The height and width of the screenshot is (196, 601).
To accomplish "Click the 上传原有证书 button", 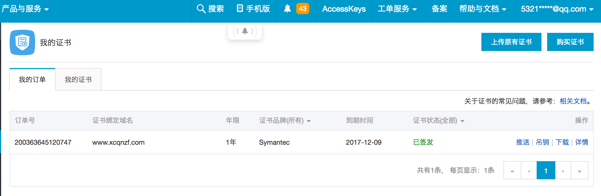I will 511,42.
